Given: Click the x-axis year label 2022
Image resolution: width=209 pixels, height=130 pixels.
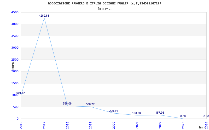Looking at the screenshot, I should (160, 125).
